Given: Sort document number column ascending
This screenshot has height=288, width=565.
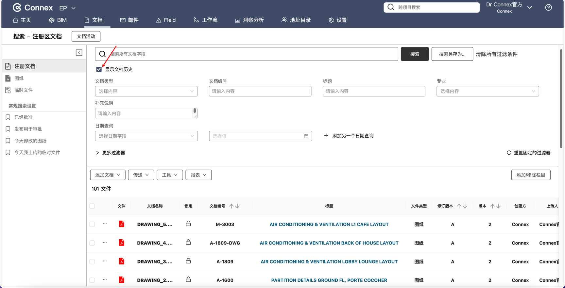Looking at the screenshot, I should click(231, 206).
